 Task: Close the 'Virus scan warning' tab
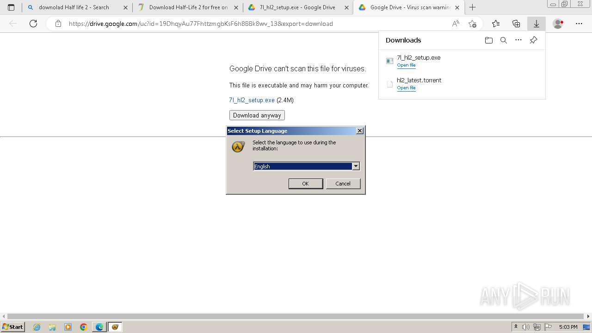[x=457, y=7]
